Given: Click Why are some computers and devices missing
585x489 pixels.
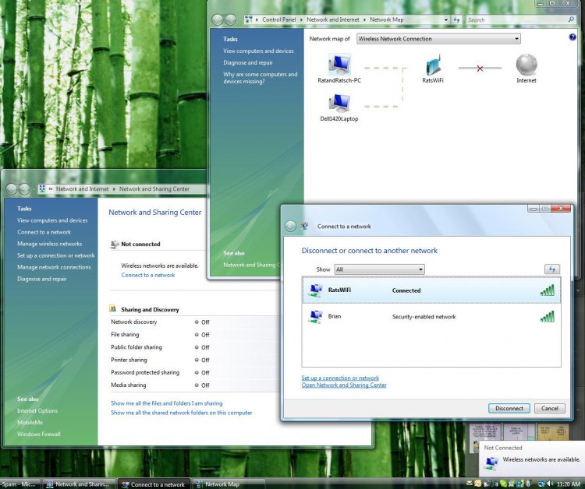Looking at the screenshot, I should pos(261,77).
